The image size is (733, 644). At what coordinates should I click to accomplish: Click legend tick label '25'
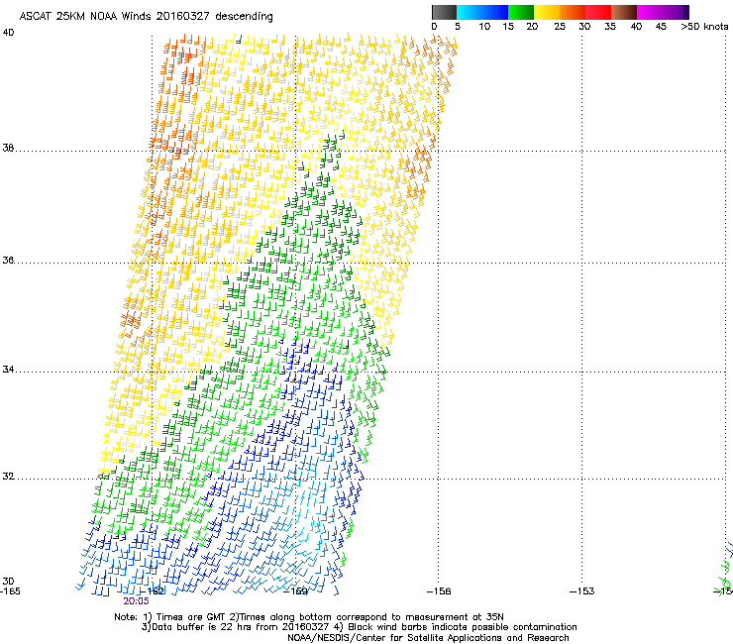(560, 27)
